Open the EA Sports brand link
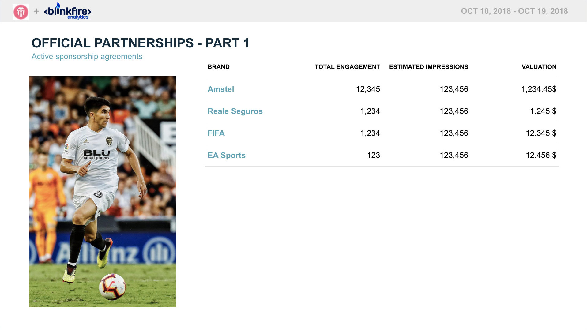 tap(226, 155)
